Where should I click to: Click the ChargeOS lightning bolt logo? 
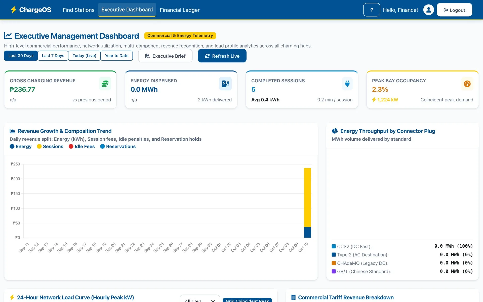14,10
